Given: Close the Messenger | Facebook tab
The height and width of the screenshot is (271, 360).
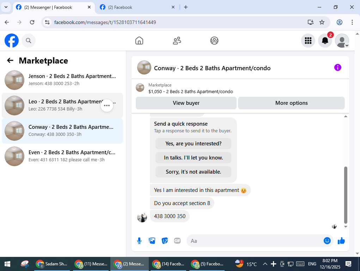Looking at the screenshot, I should click(89, 7).
